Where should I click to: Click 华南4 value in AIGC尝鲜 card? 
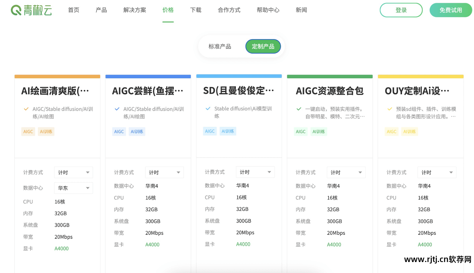click(152, 186)
